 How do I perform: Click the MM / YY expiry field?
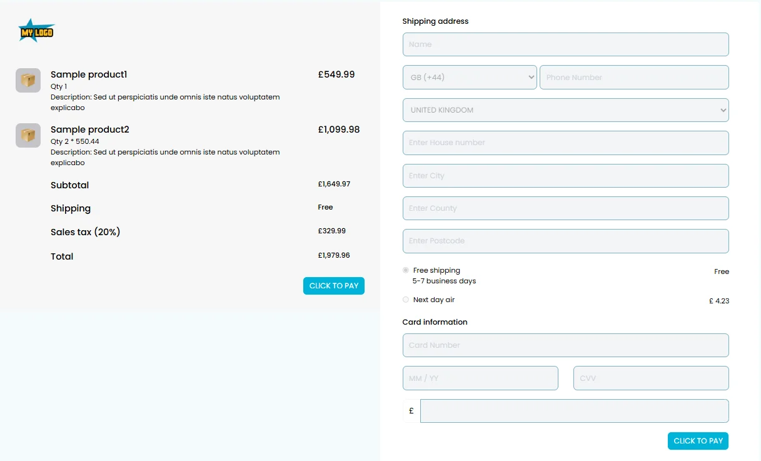[480, 378]
